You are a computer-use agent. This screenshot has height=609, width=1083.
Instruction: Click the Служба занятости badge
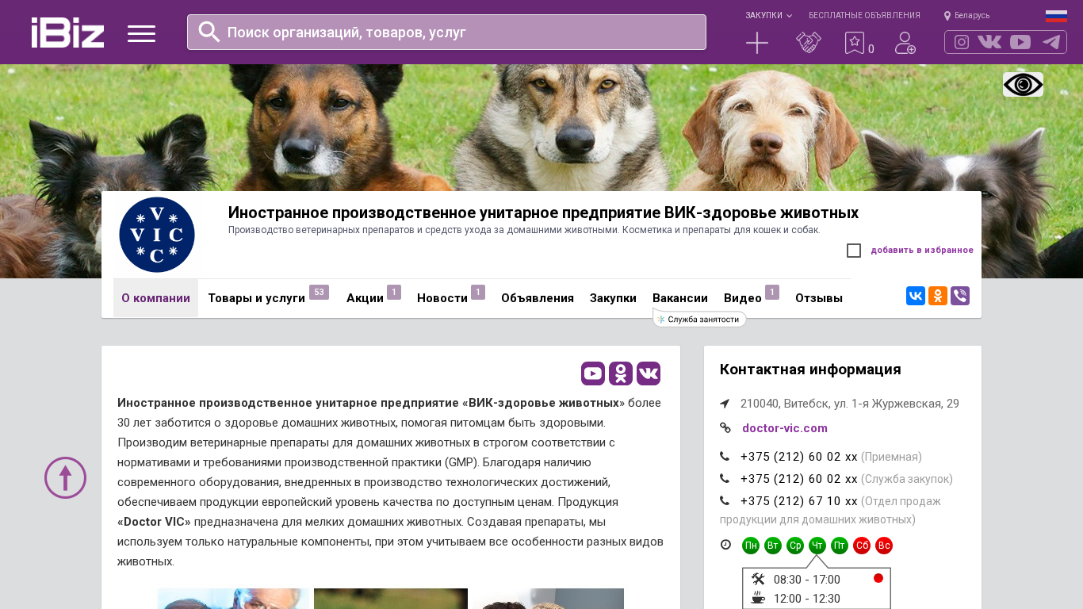(699, 320)
